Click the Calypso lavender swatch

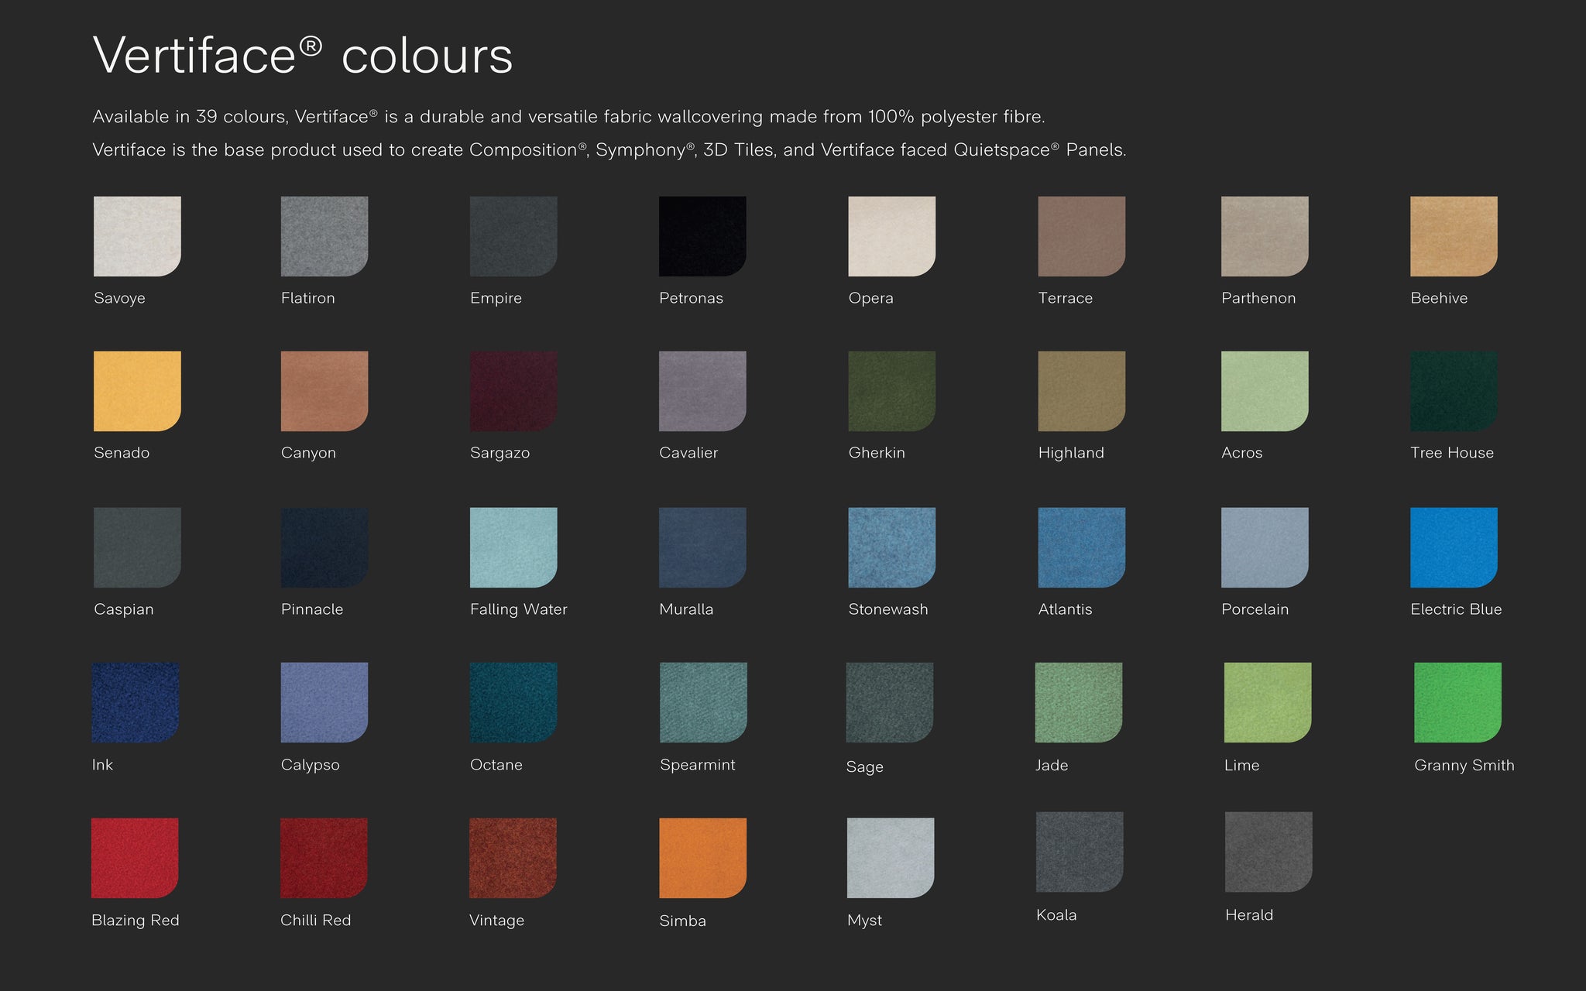[324, 702]
